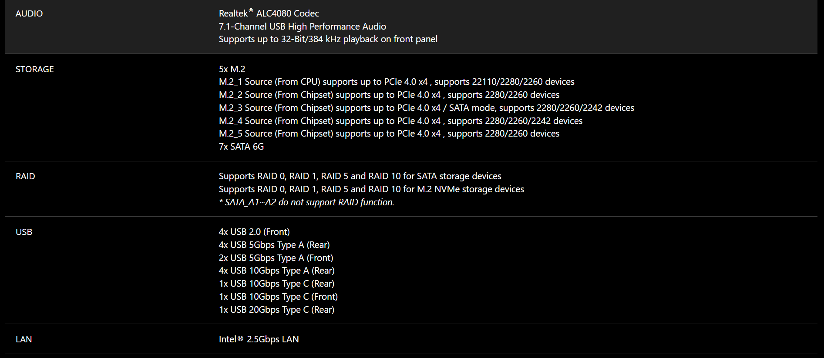The height and width of the screenshot is (358, 824).
Task: Click the 32-Bit/384 kHz playback line
Action: (328, 39)
